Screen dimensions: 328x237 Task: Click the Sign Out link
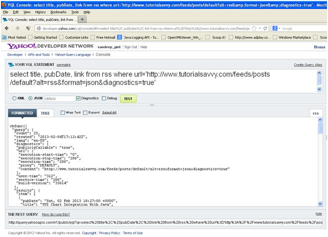(x=131, y=47)
